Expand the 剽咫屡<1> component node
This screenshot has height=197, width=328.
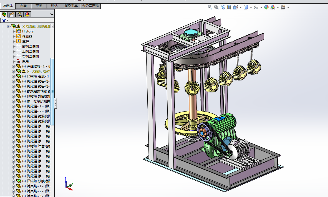[x=13, y=106]
